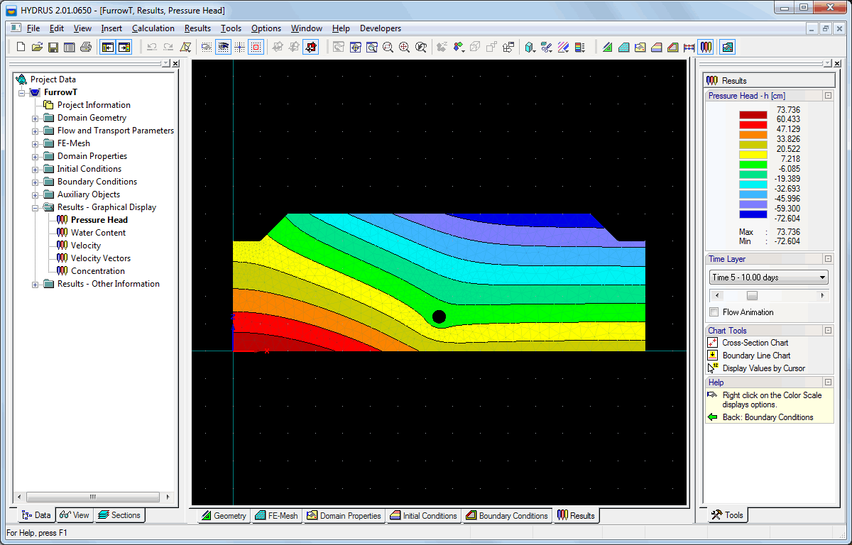Click the Open project folder icon
Viewport: 852px width, 545px height.
(x=37, y=48)
